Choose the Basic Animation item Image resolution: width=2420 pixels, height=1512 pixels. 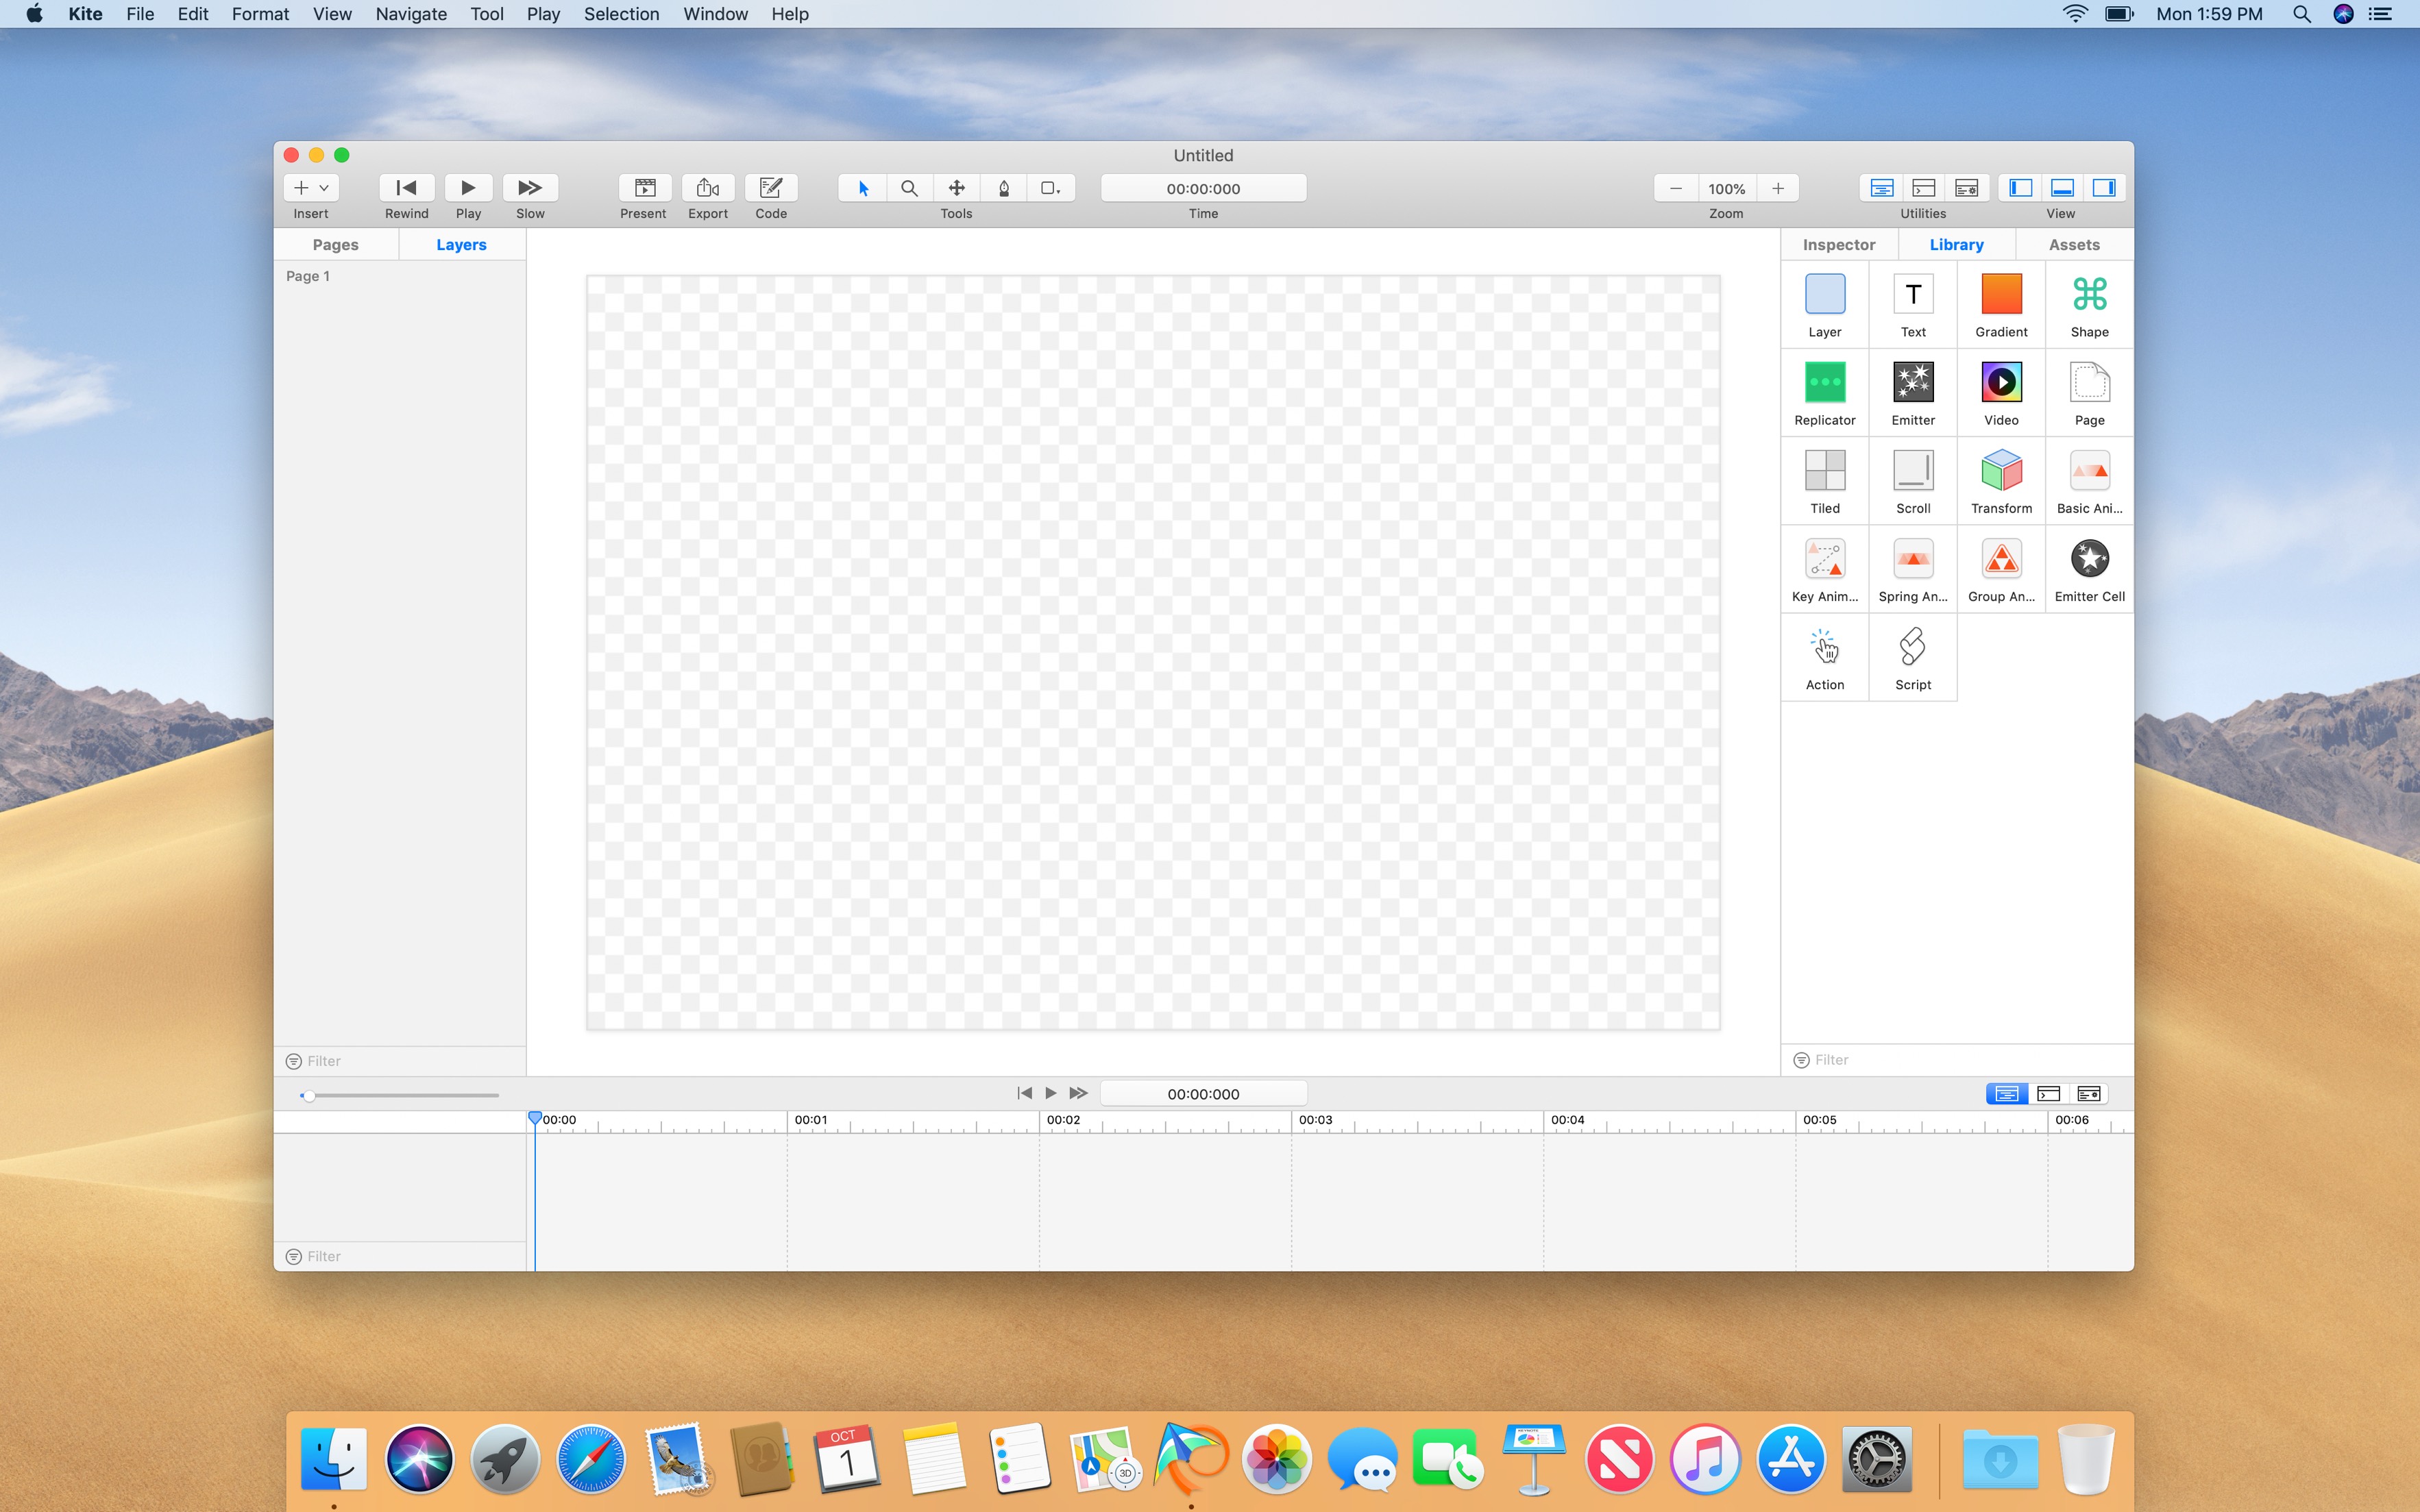coord(2089,481)
